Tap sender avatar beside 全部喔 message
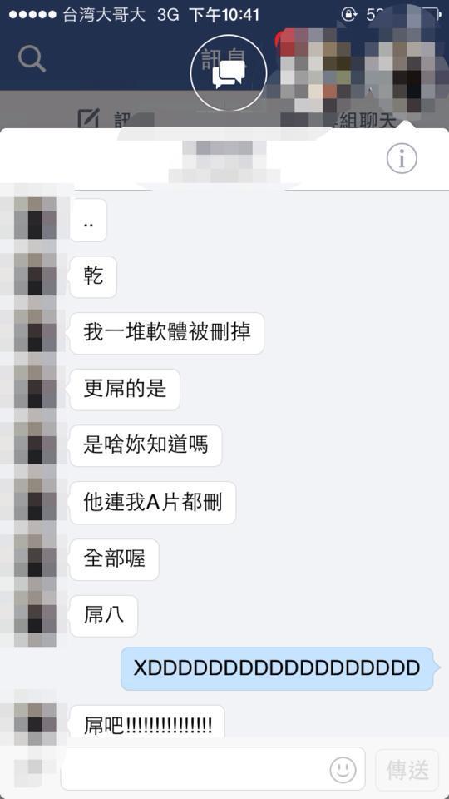The width and height of the screenshot is (449, 799). tap(35, 558)
